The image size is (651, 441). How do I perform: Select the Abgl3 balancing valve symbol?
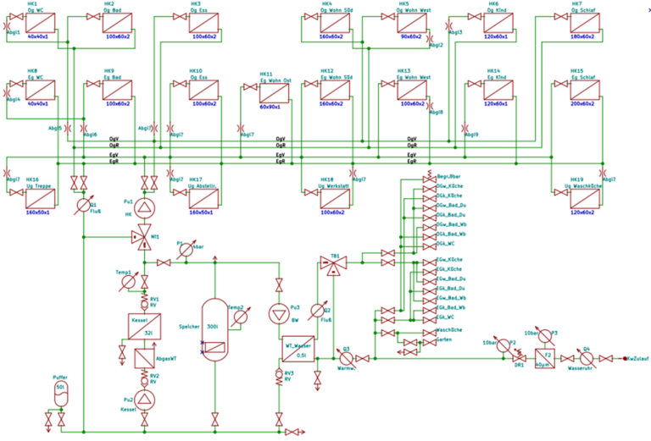(448, 25)
